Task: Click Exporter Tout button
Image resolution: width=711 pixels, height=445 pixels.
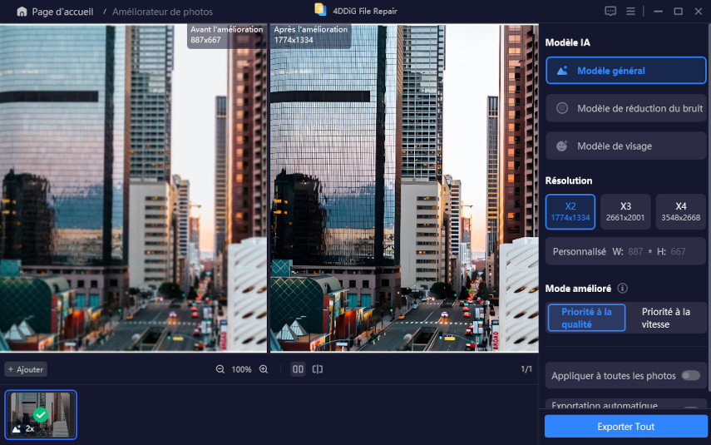Action: coord(625,427)
